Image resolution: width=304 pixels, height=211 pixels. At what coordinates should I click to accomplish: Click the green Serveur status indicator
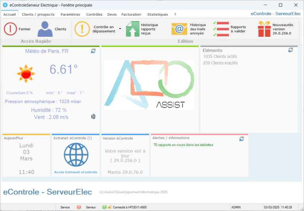(x=104, y=207)
